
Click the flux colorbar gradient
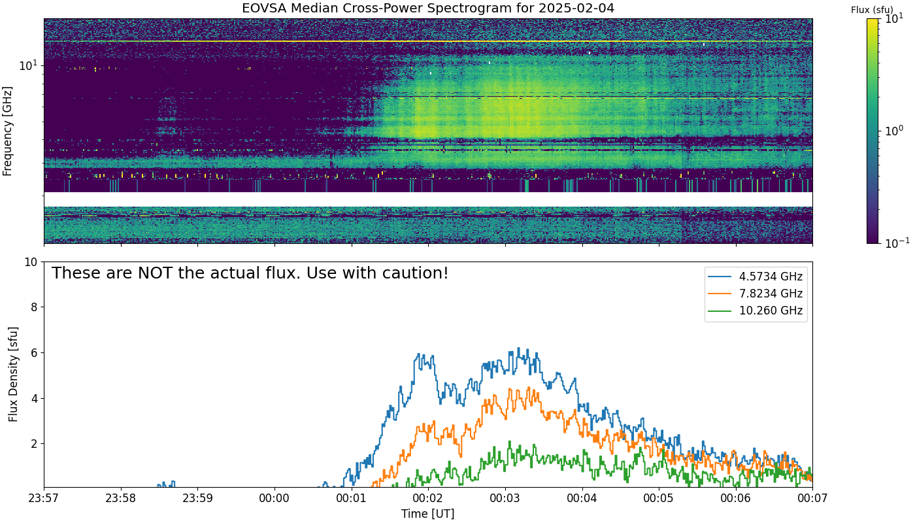873,131
